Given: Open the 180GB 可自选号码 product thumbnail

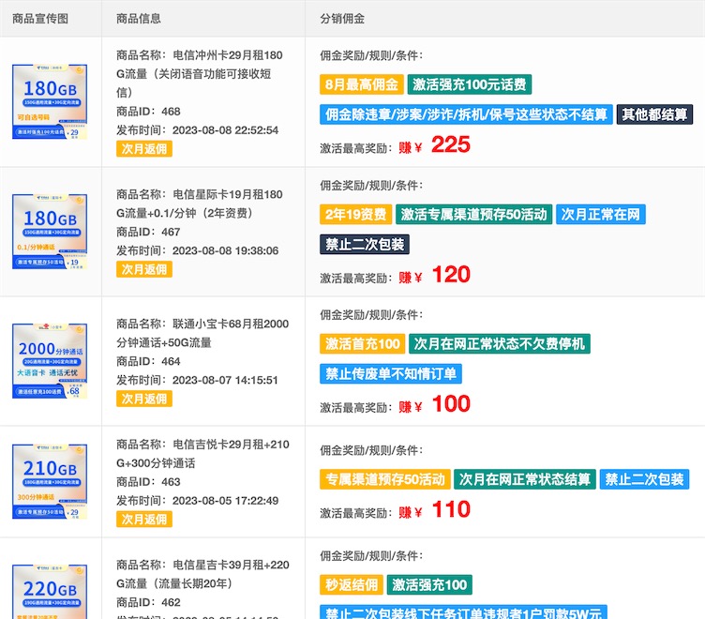Looking at the screenshot, I should (x=50, y=101).
